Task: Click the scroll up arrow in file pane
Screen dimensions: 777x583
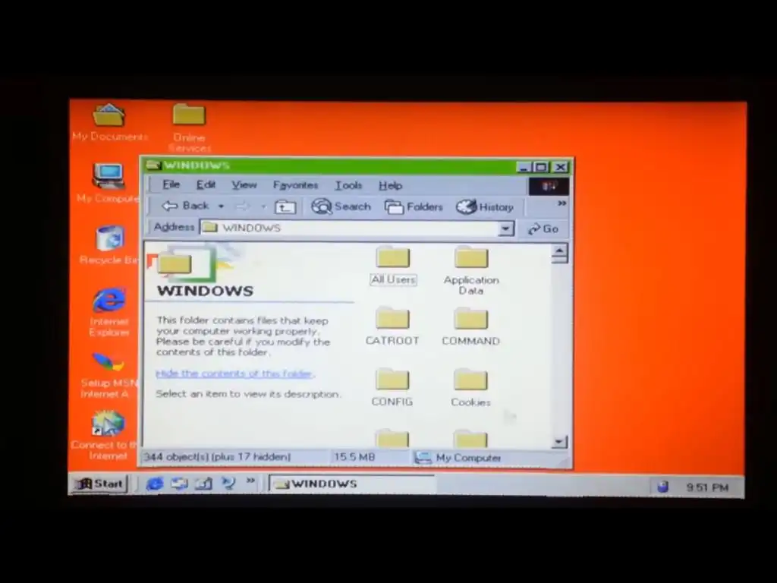Action: tap(559, 252)
